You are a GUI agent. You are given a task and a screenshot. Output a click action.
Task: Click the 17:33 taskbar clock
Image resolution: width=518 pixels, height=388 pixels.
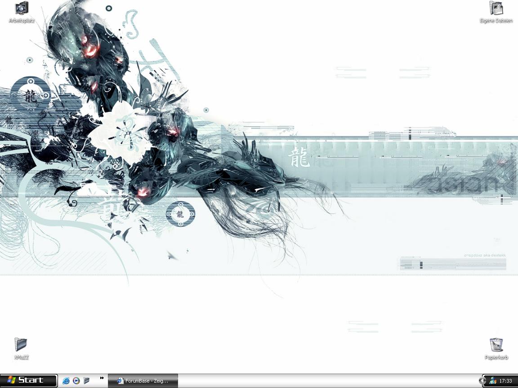click(x=505, y=381)
